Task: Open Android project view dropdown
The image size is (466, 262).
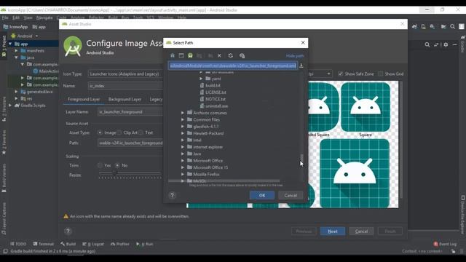Action: 25,36
